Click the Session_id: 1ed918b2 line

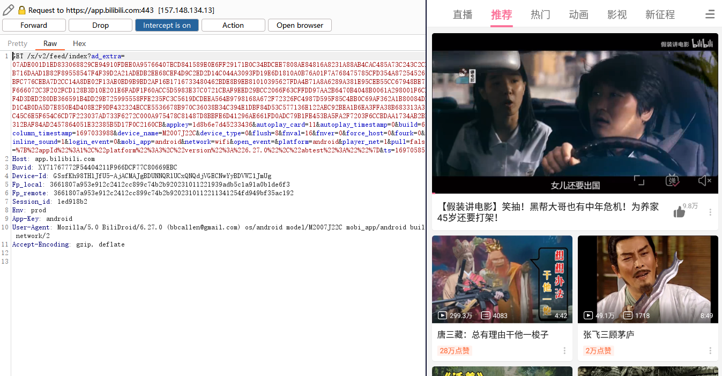coord(50,202)
